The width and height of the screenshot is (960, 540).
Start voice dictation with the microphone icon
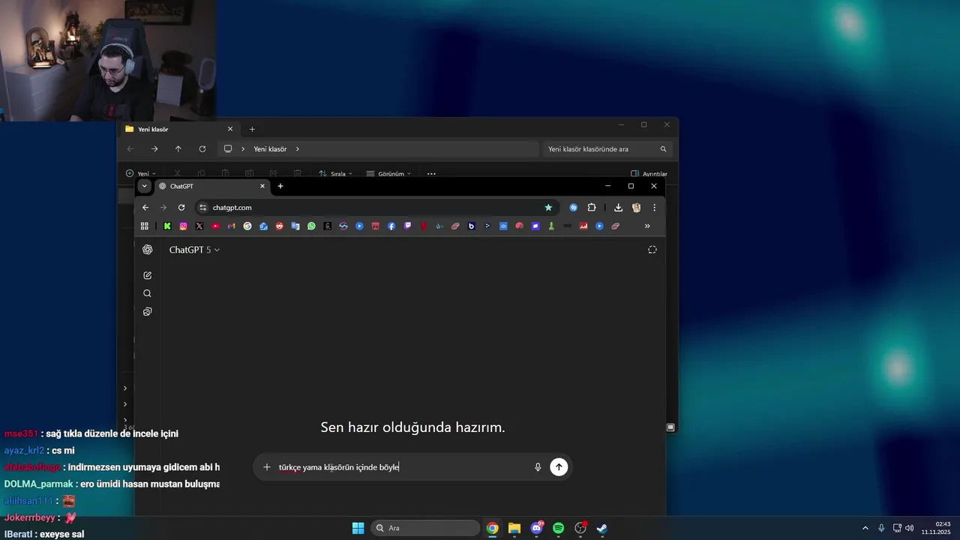click(538, 467)
